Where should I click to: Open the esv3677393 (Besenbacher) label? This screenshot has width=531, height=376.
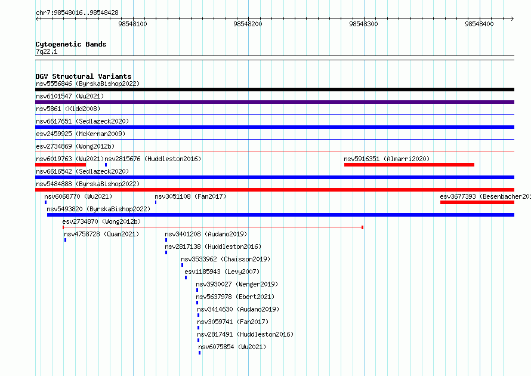(485, 196)
